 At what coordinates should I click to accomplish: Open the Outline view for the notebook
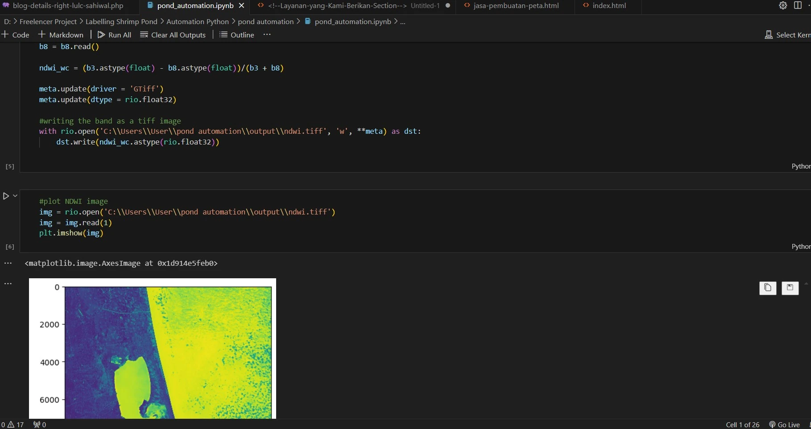click(x=236, y=34)
